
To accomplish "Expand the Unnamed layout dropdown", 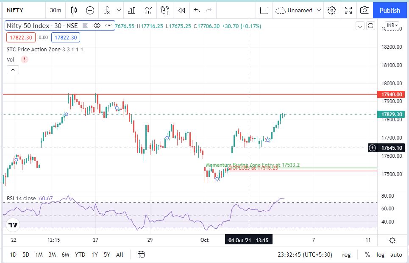I will (319, 10).
